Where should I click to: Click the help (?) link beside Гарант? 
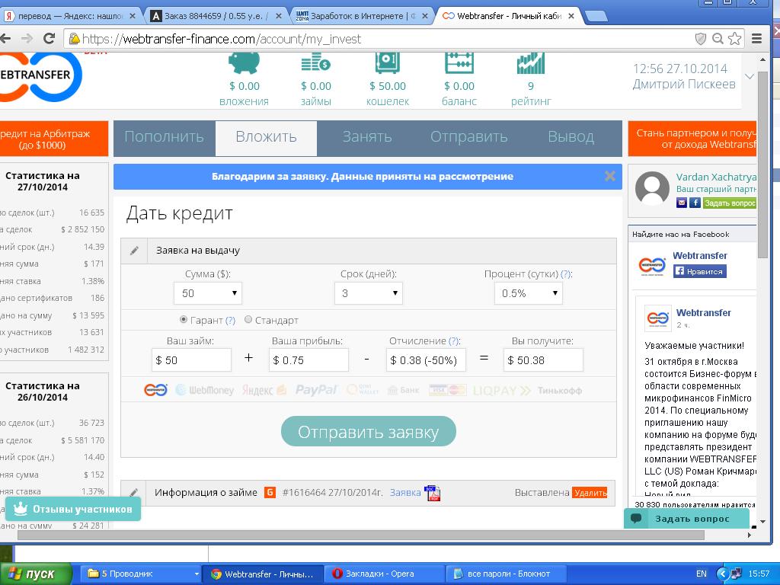(x=230, y=321)
